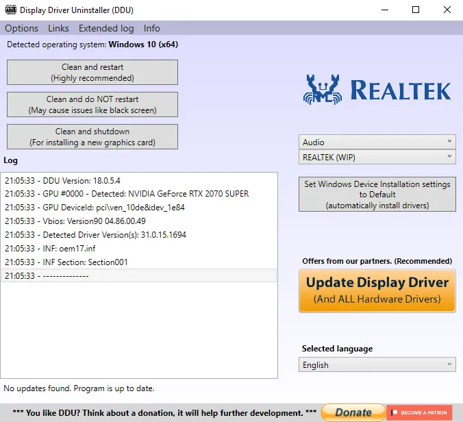Viewport: 463px width, 422px height.
Task: Open the Info menu
Action: (151, 28)
